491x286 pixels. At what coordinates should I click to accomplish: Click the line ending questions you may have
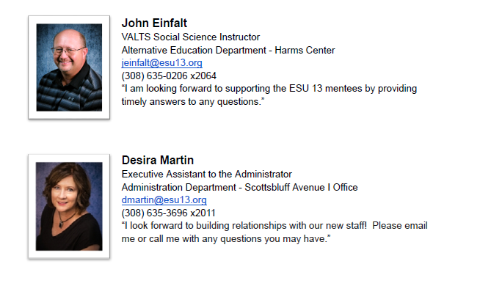point(226,239)
